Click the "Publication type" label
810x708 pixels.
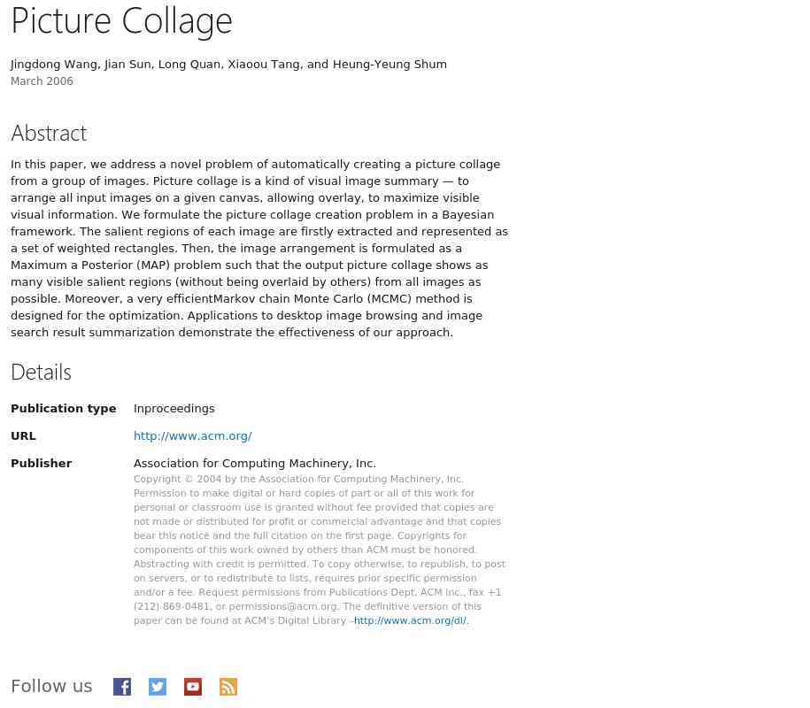click(63, 409)
